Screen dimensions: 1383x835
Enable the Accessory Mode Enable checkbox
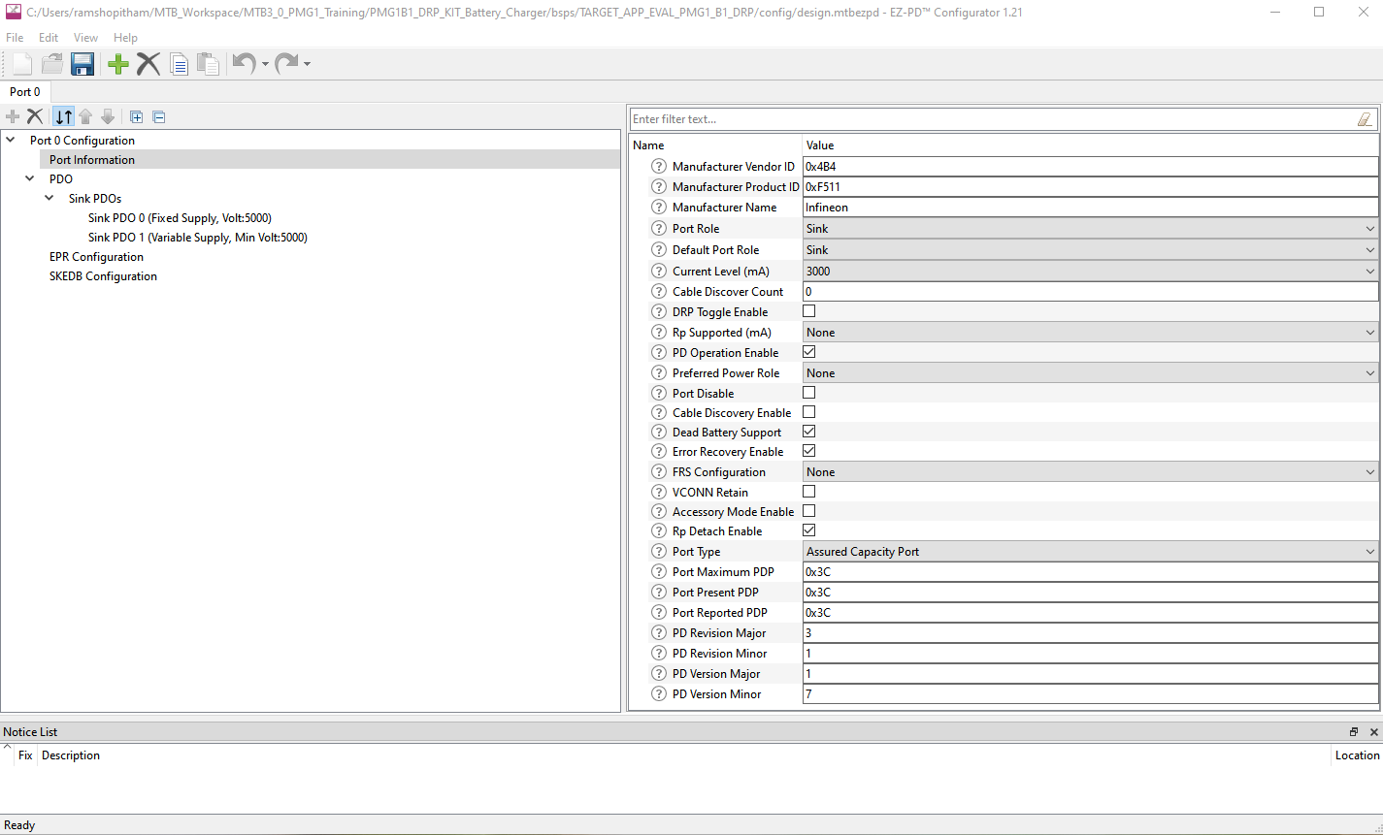click(x=809, y=511)
